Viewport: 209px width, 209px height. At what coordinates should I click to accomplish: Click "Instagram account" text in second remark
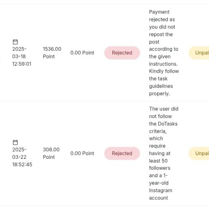point(160,194)
